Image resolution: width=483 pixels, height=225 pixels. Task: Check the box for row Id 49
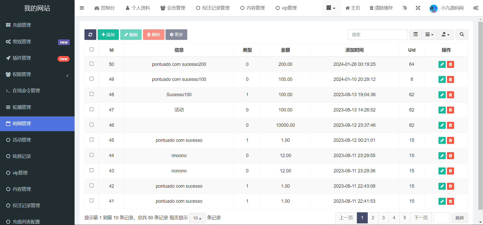(91, 79)
